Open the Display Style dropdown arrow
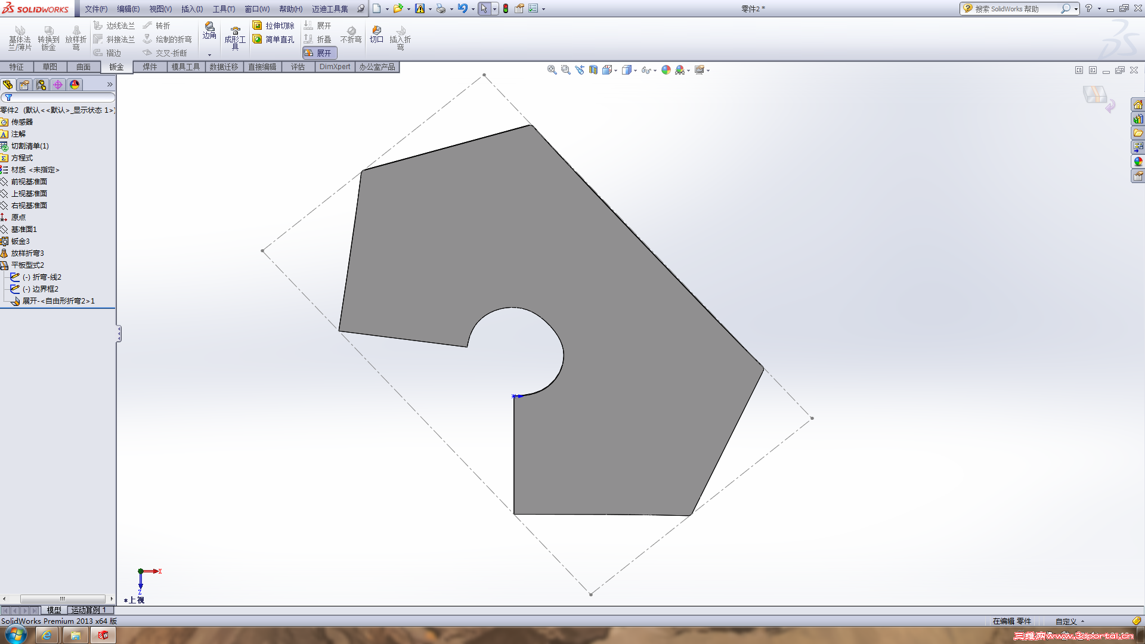 coord(635,70)
